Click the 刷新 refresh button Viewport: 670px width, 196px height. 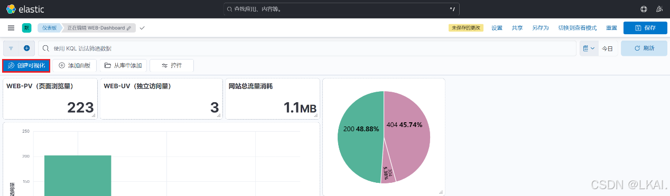pos(644,48)
